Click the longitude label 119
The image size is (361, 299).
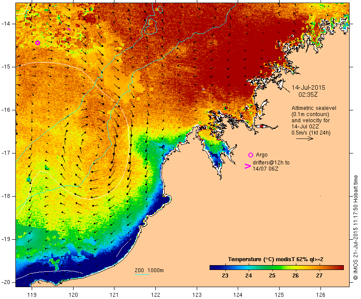click(32, 295)
